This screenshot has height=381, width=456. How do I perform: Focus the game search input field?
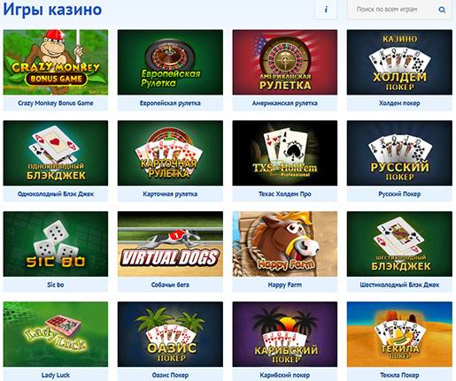pyautogui.click(x=399, y=10)
